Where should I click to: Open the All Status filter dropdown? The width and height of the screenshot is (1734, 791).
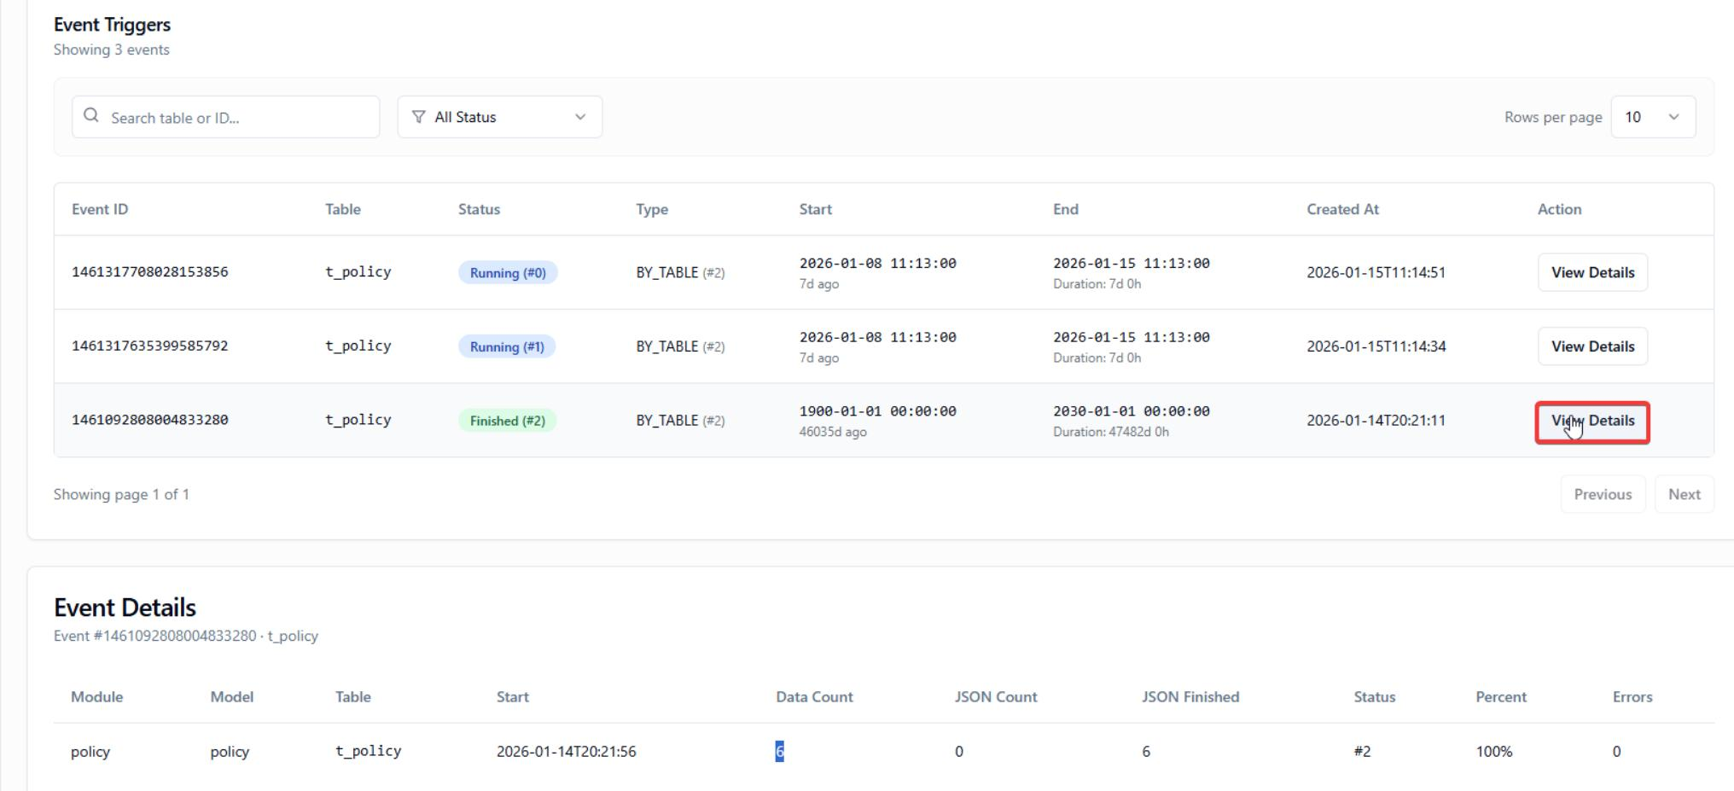(x=500, y=117)
